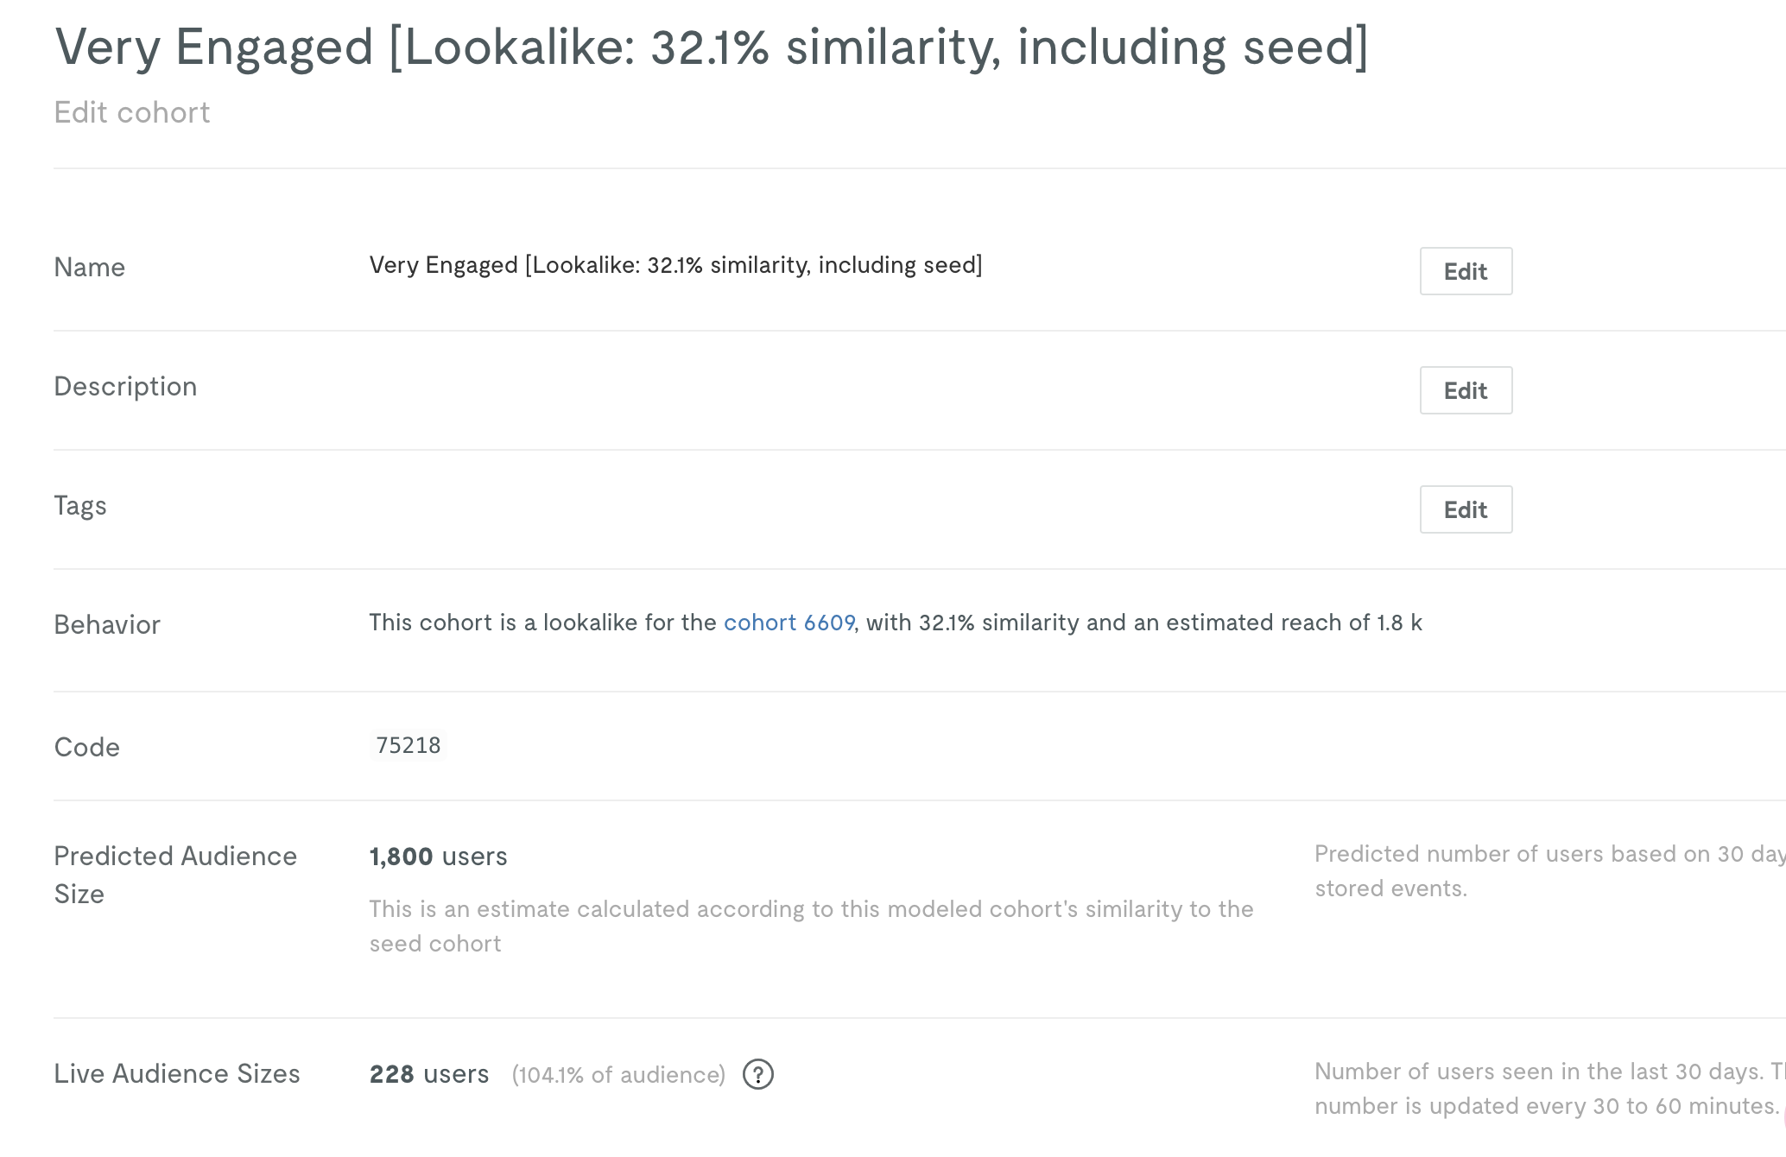Click the 'stored events' predicted users note
Image resolution: width=1786 pixels, height=1157 pixels.
[x=1549, y=871]
